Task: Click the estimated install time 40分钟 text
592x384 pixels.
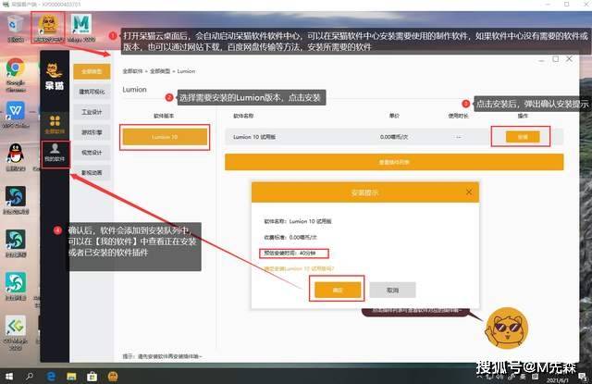Action: [290, 253]
